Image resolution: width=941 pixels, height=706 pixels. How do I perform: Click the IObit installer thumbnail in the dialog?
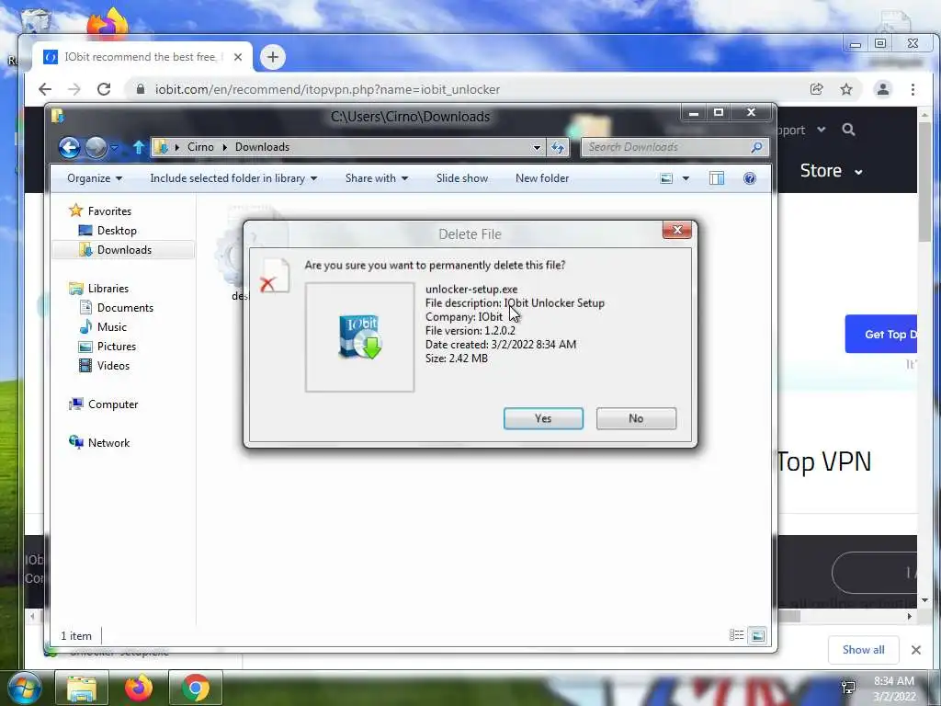[359, 336]
